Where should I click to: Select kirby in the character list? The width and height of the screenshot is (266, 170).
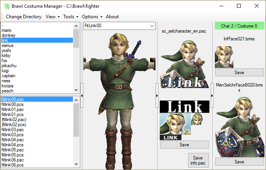point(37,56)
